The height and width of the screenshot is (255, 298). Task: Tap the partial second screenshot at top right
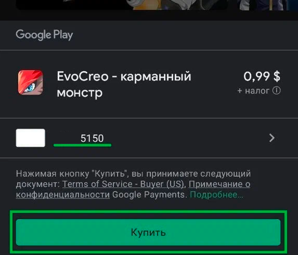pyautogui.click(x=266, y=5)
